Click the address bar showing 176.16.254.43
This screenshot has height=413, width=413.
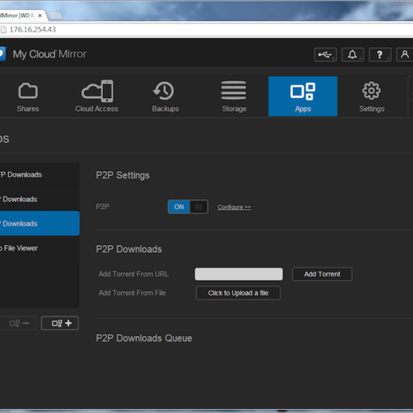point(206,30)
